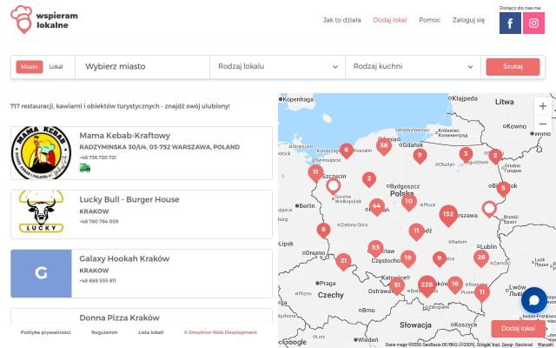Select the map cluster marker 26
The image size is (556, 348).
[x=481, y=258]
